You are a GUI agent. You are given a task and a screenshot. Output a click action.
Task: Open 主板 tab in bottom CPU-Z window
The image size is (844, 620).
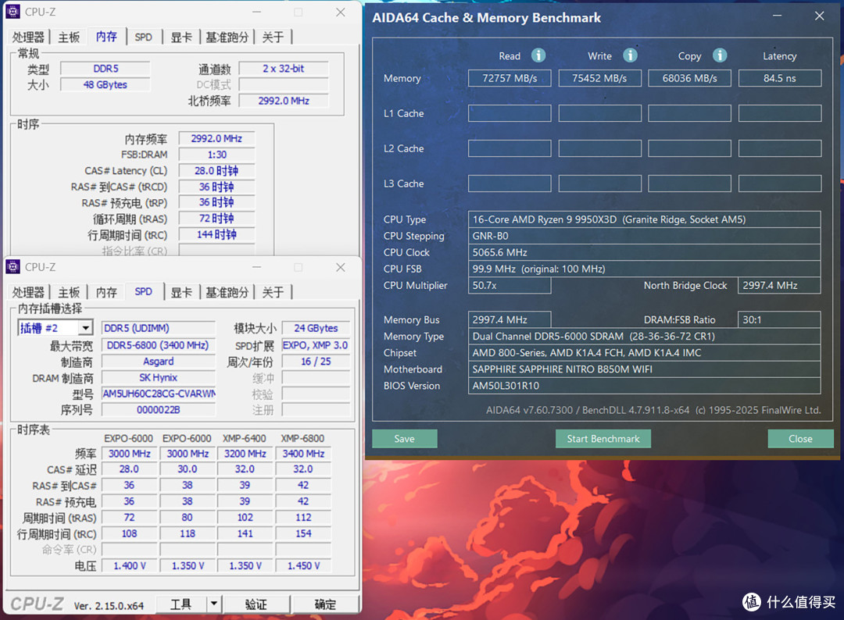[68, 293]
